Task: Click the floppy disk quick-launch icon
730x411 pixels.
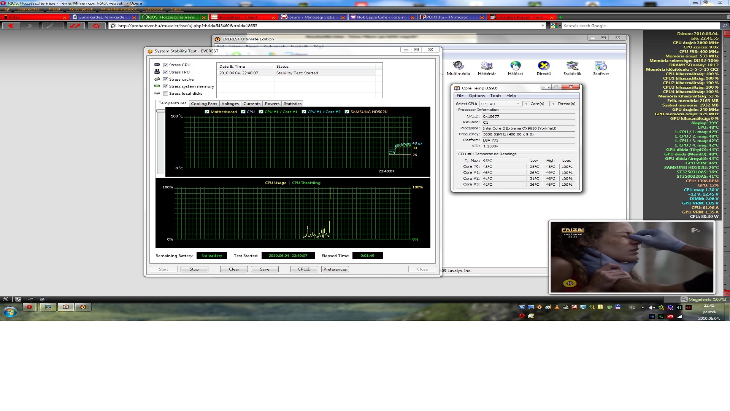Action: point(618,307)
